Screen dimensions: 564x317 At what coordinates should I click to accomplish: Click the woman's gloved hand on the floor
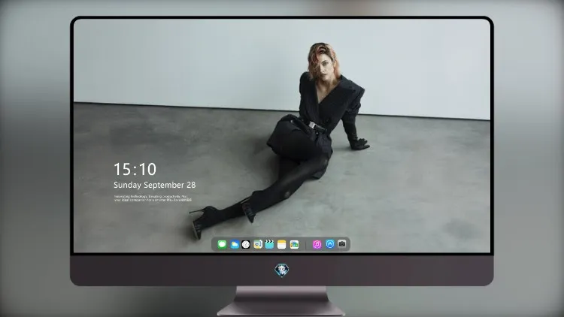pos(360,144)
